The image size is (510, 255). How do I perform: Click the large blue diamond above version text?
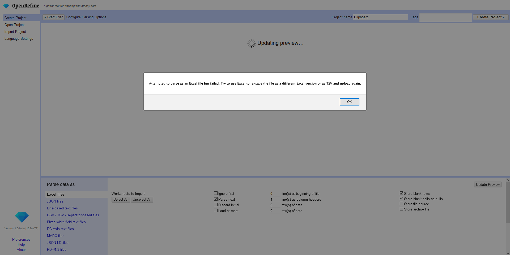22,217
